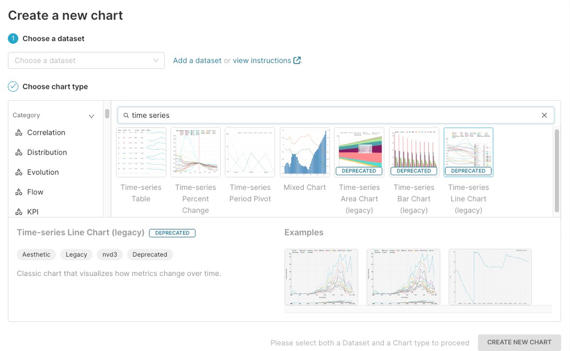Select the Mixed Chart thumbnail
This screenshot has height=351, width=570.
[x=305, y=152]
